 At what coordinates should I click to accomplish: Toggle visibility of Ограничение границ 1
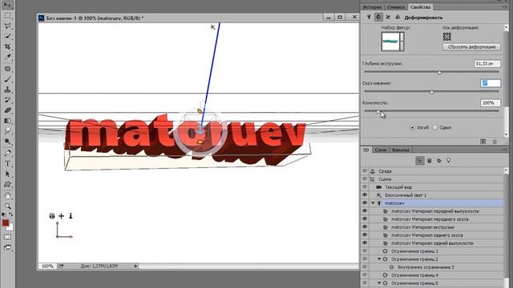click(x=365, y=251)
